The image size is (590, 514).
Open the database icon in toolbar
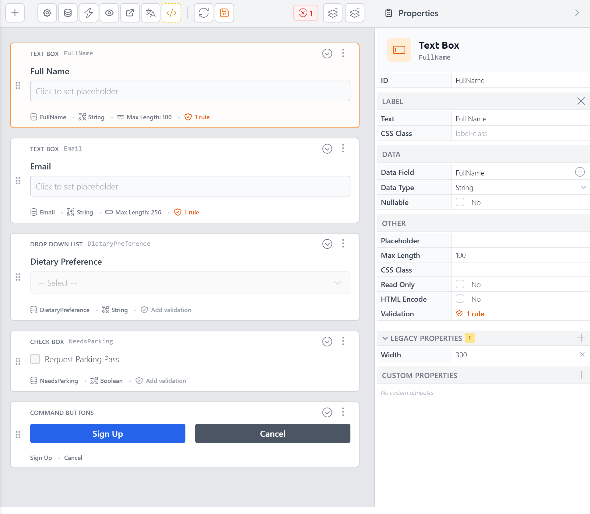(68, 13)
